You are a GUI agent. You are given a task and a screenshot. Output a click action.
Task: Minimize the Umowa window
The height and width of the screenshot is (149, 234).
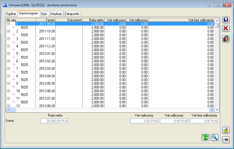(x=209, y=5)
